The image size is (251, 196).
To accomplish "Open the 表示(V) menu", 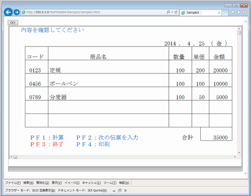I will [x=57, y=183].
